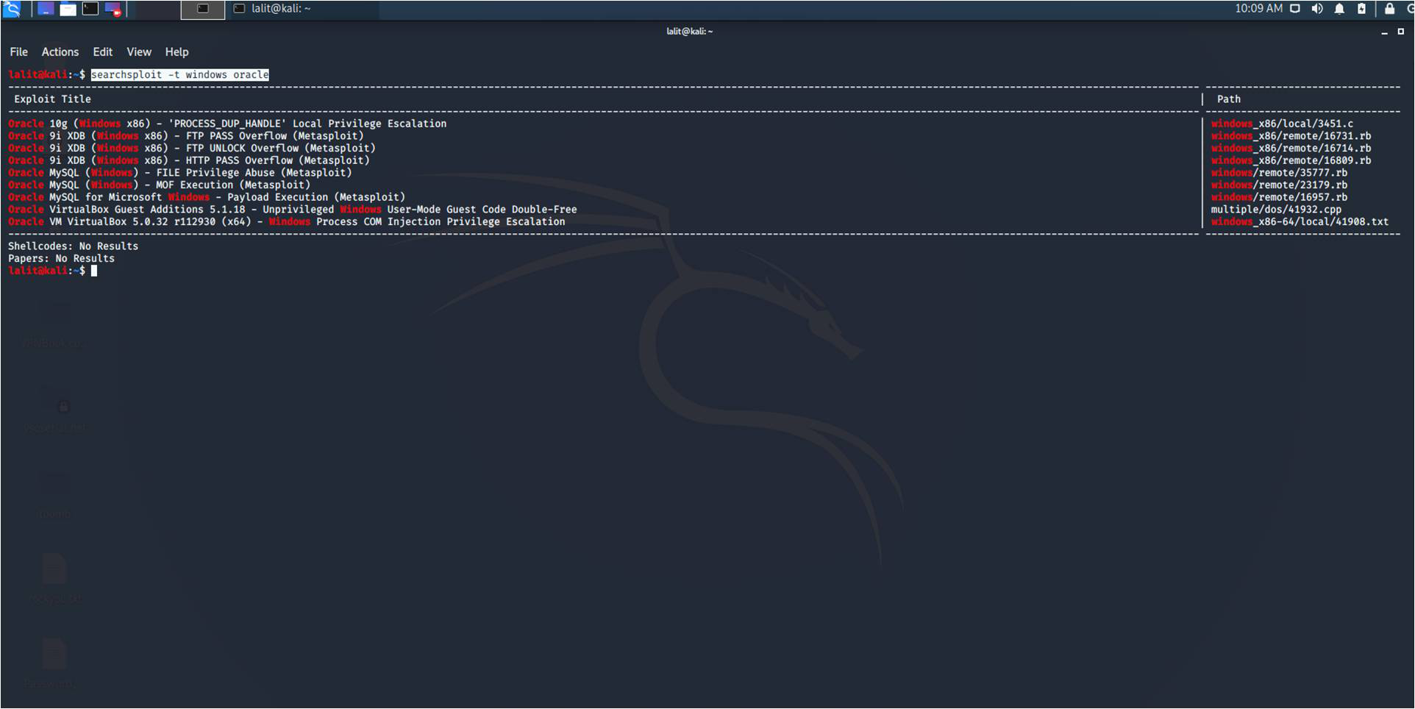
Task: Select the MySQL MOF Execution row
Action: [160, 185]
